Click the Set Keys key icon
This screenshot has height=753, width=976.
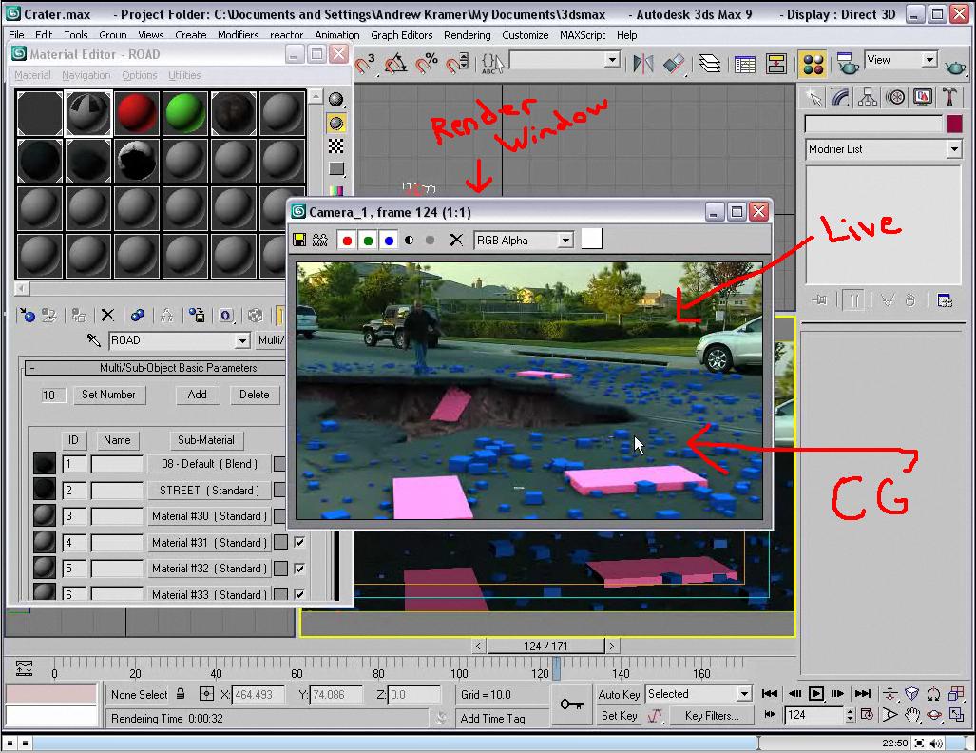pos(571,705)
